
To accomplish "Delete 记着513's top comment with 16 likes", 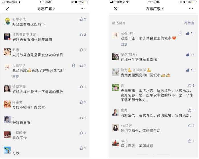I will coord(180,33).
